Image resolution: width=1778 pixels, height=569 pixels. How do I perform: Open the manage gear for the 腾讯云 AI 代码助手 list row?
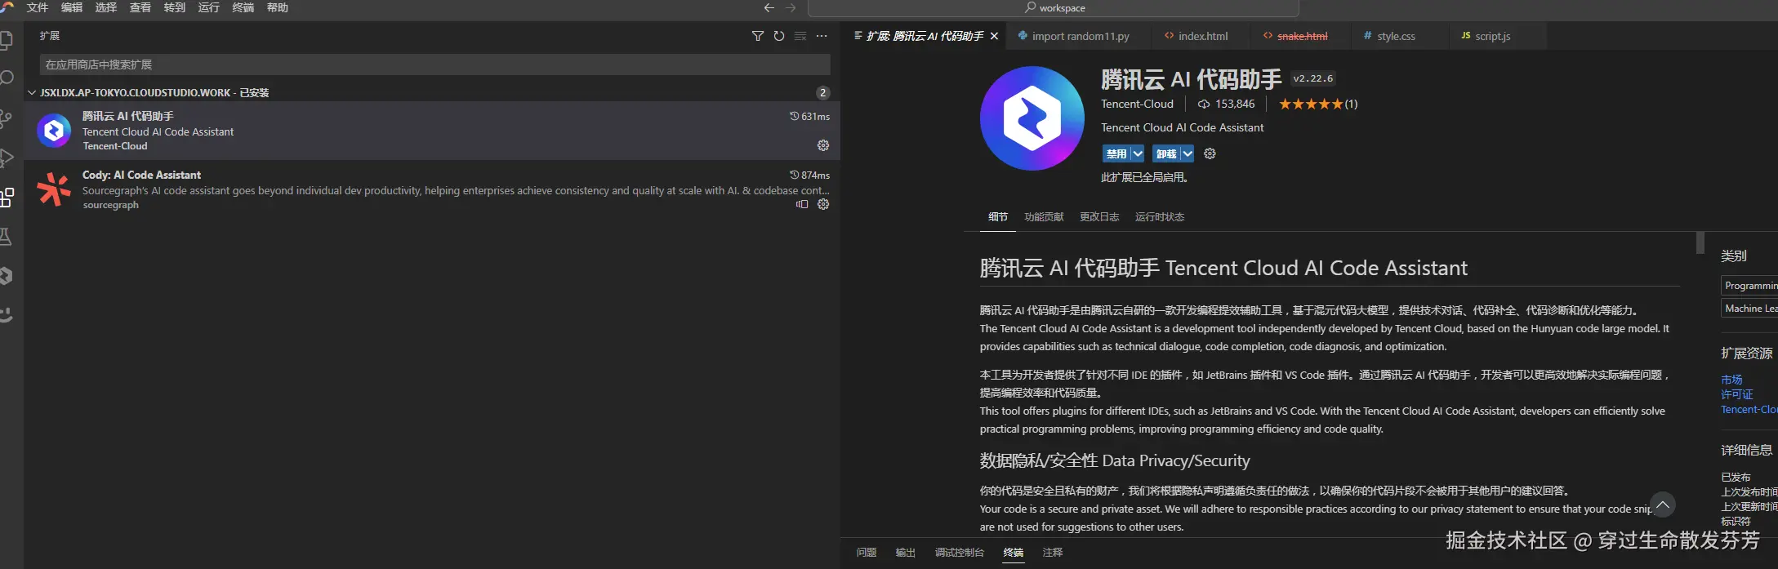(x=823, y=145)
